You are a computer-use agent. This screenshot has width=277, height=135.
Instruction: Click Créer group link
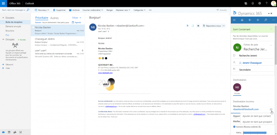pyautogui.click(x=8, y=68)
